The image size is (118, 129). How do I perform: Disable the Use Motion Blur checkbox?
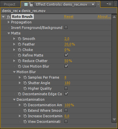coord(66,66)
